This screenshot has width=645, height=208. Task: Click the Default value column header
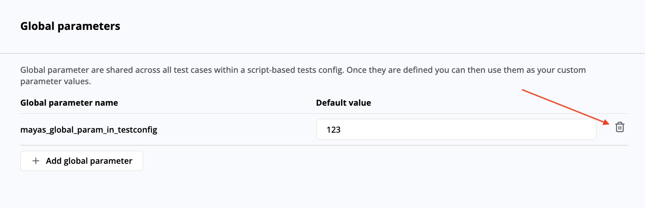pos(343,103)
